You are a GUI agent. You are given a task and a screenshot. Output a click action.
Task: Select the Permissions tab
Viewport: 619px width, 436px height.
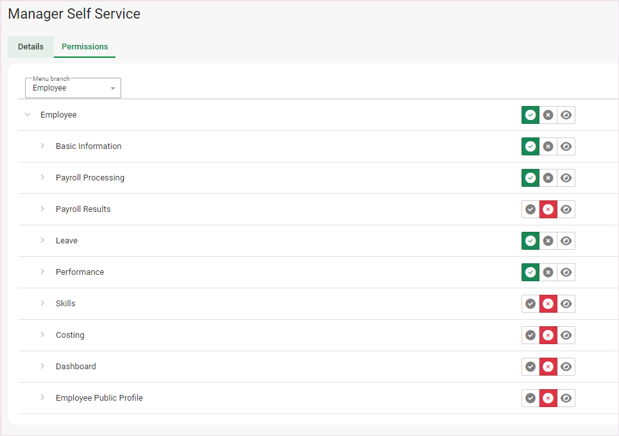[85, 47]
